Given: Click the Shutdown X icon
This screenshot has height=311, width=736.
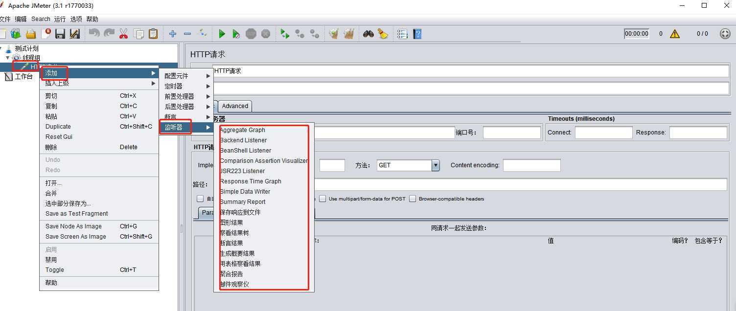Looking at the screenshot, I should pos(266,34).
